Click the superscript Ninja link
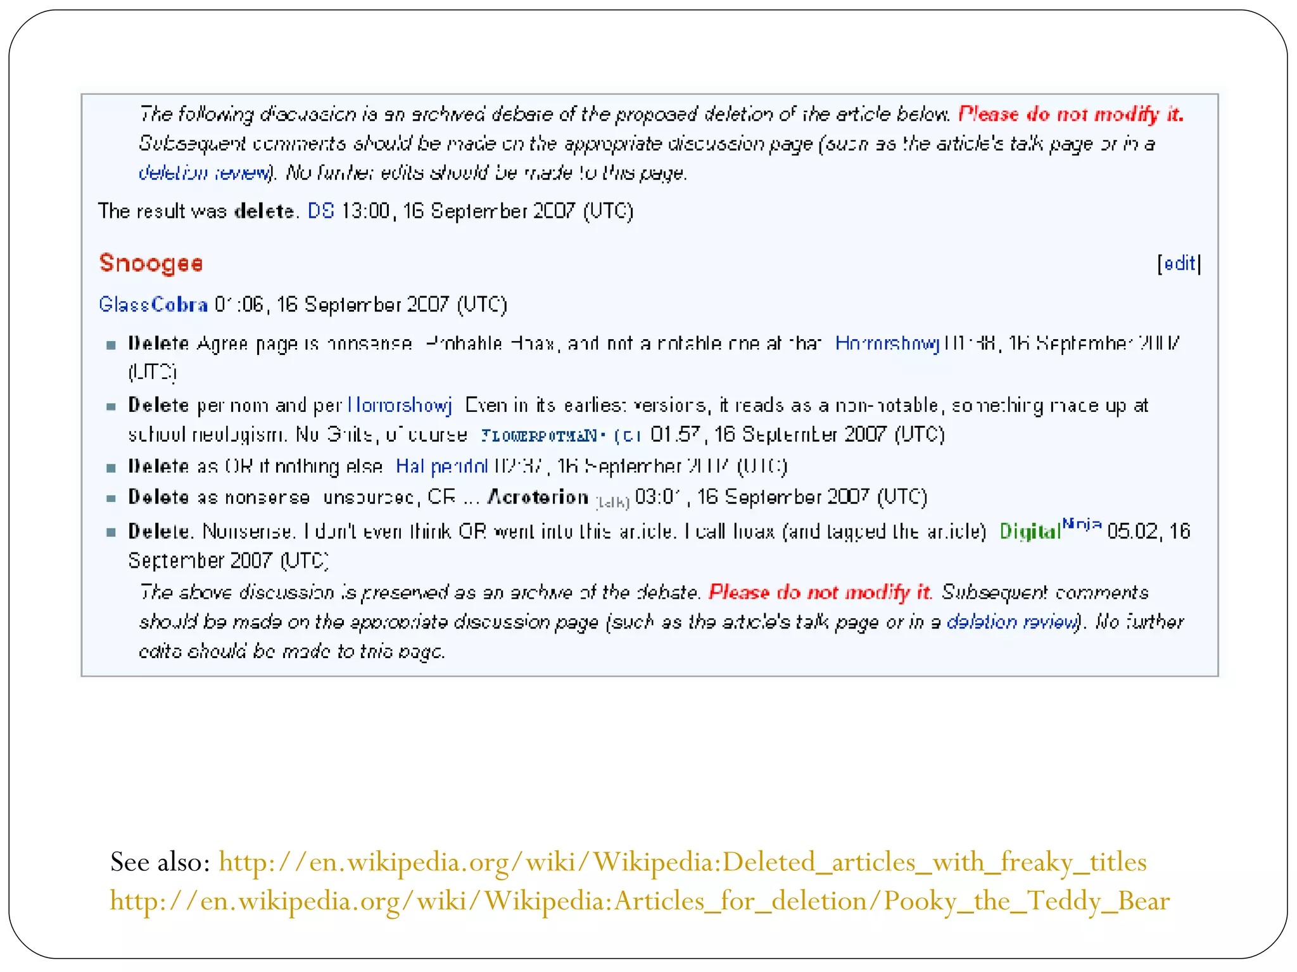 (1082, 524)
